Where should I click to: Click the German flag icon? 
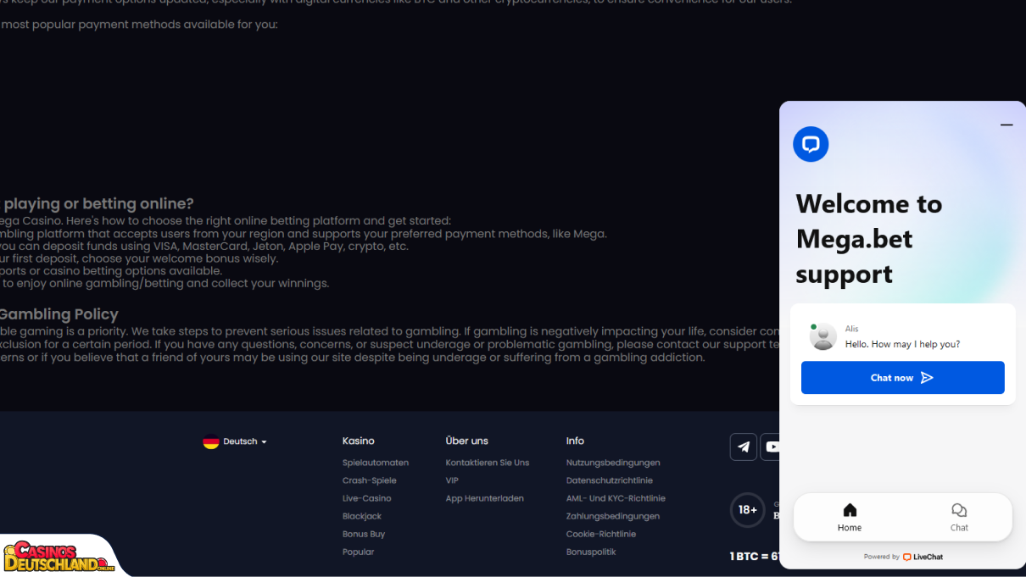click(211, 441)
